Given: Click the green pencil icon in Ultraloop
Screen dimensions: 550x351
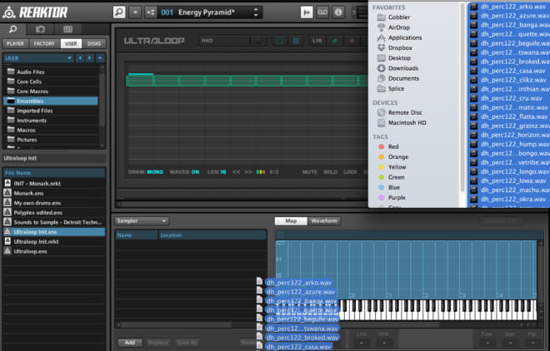Looking at the screenshot, I should tap(335, 41).
